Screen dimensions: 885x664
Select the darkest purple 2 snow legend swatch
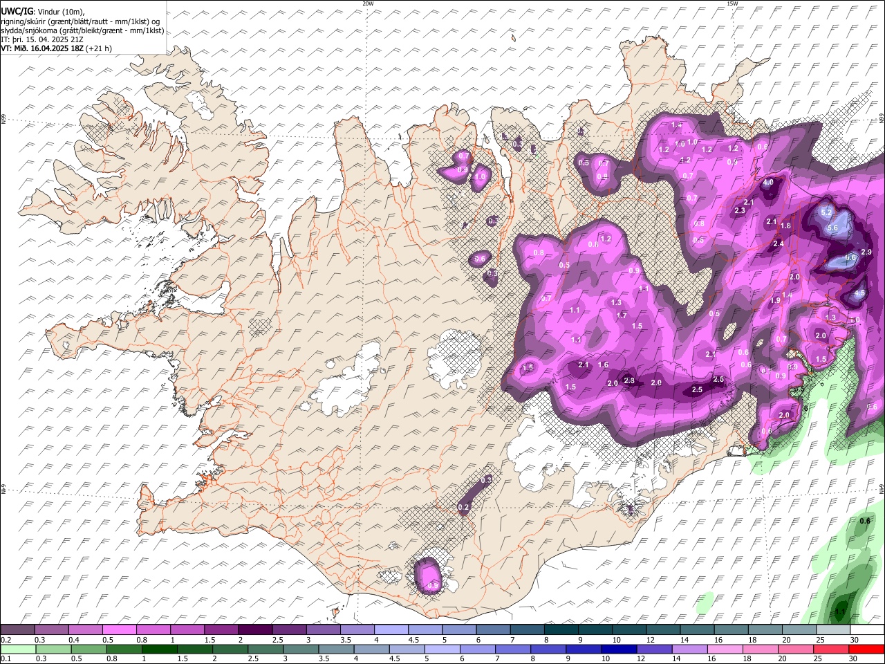pos(254,630)
